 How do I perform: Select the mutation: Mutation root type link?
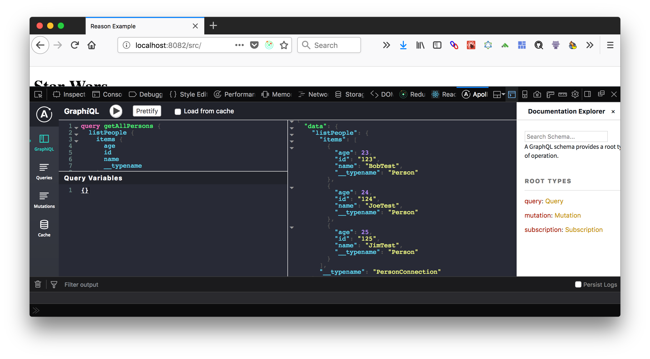pyautogui.click(x=567, y=215)
